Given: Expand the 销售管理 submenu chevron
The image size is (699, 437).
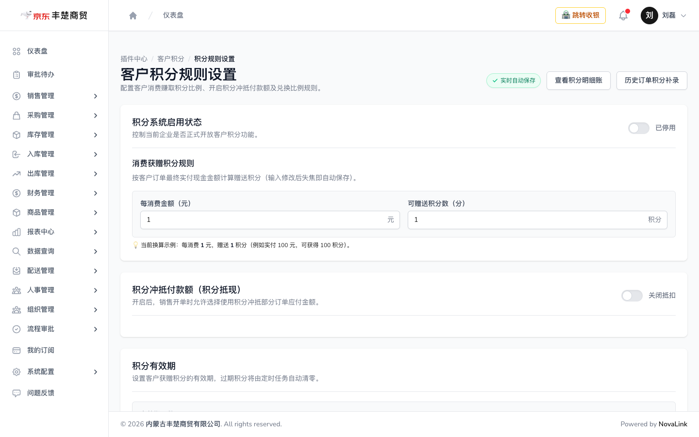Looking at the screenshot, I should click(x=96, y=96).
